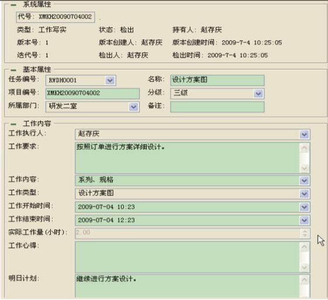Screen dimensions: 328x300
Task: Click 工作要求 scrollbar up arrow
Action: click(x=305, y=148)
